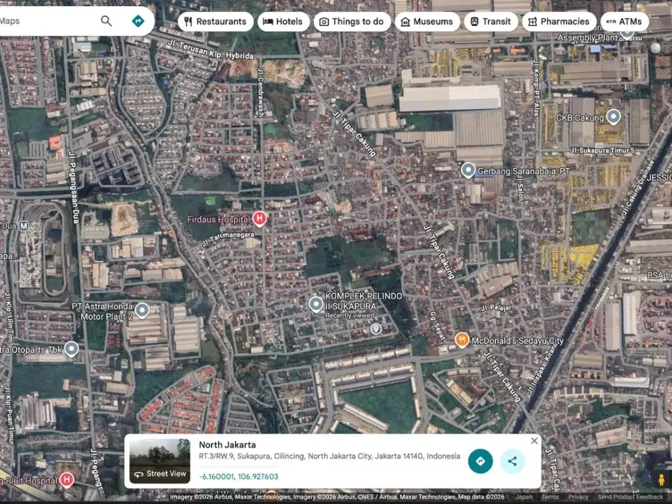Dismiss the North Jakarta place card
The width and height of the screenshot is (672, 504).
534,441
